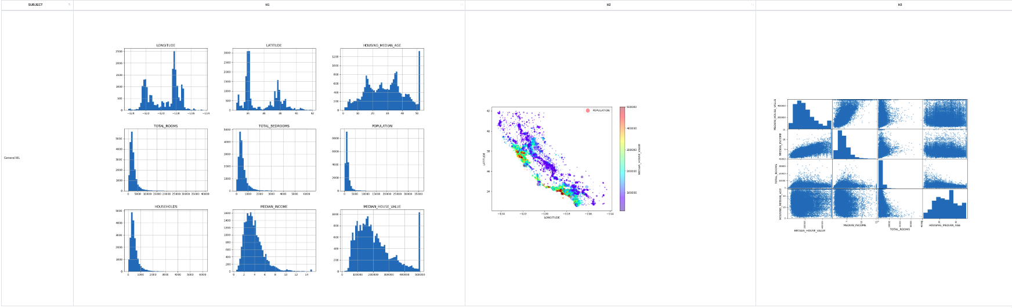Screen dimensions: 1012x308
Task: Select the SUBJECT column header
Action: [35, 5]
